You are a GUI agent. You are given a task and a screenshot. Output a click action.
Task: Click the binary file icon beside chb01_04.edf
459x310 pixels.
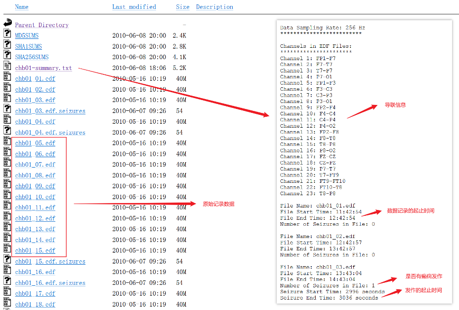(x=7, y=119)
